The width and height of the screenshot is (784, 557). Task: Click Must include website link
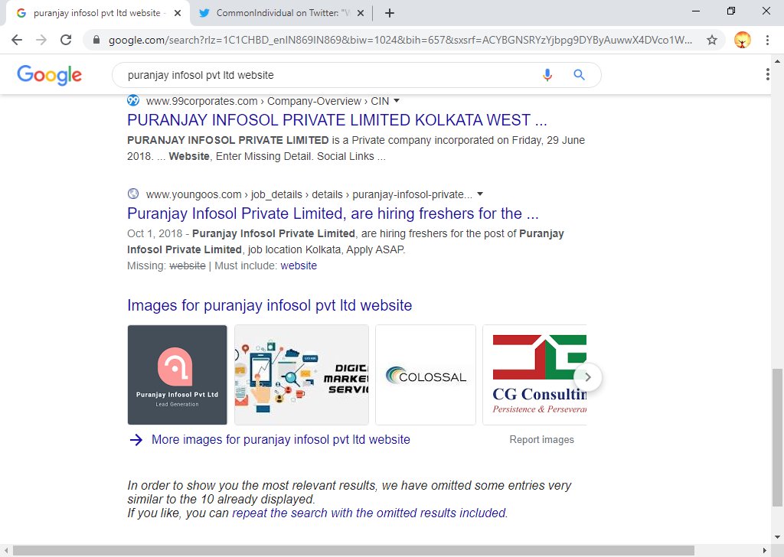tap(299, 265)
